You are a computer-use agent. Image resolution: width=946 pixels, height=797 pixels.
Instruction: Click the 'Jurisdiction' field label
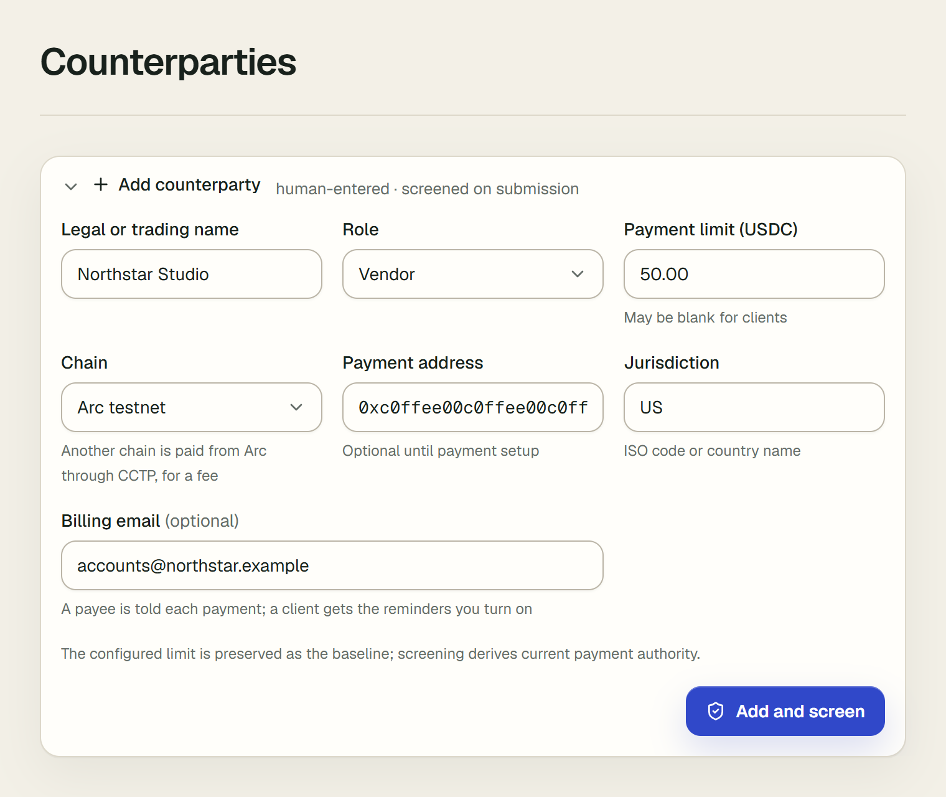pos(672,362)
